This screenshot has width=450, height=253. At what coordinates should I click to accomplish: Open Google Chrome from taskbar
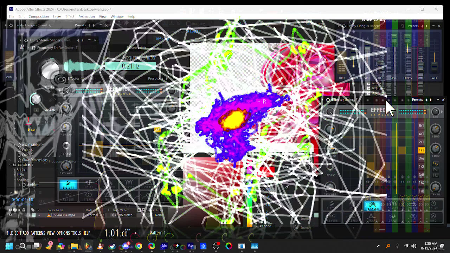click(x=139, y=246)
